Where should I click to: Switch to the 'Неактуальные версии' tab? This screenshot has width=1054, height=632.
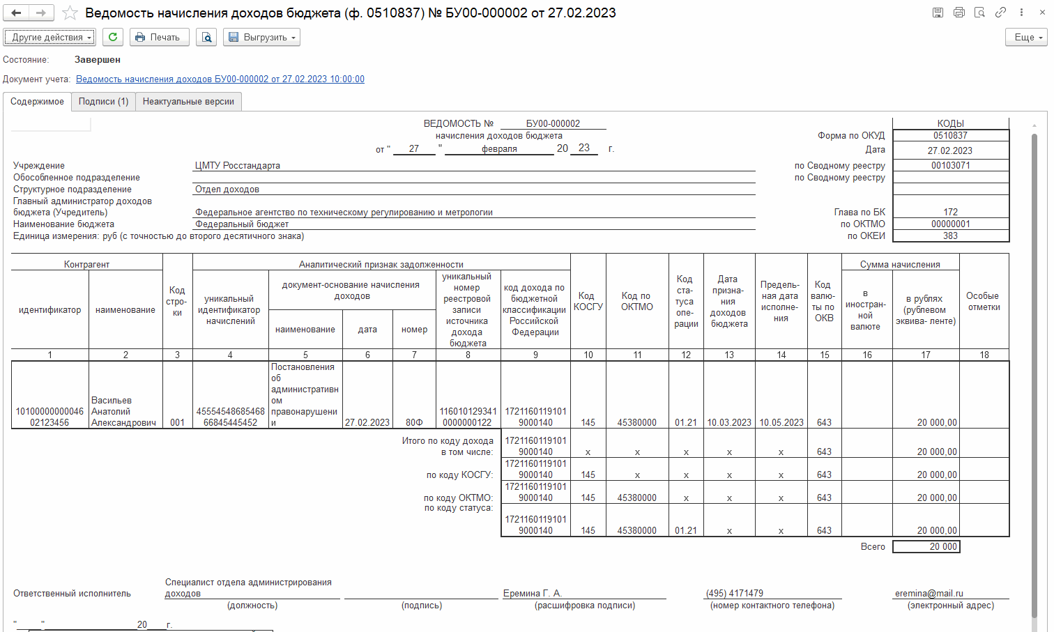(x=188, y=101)
